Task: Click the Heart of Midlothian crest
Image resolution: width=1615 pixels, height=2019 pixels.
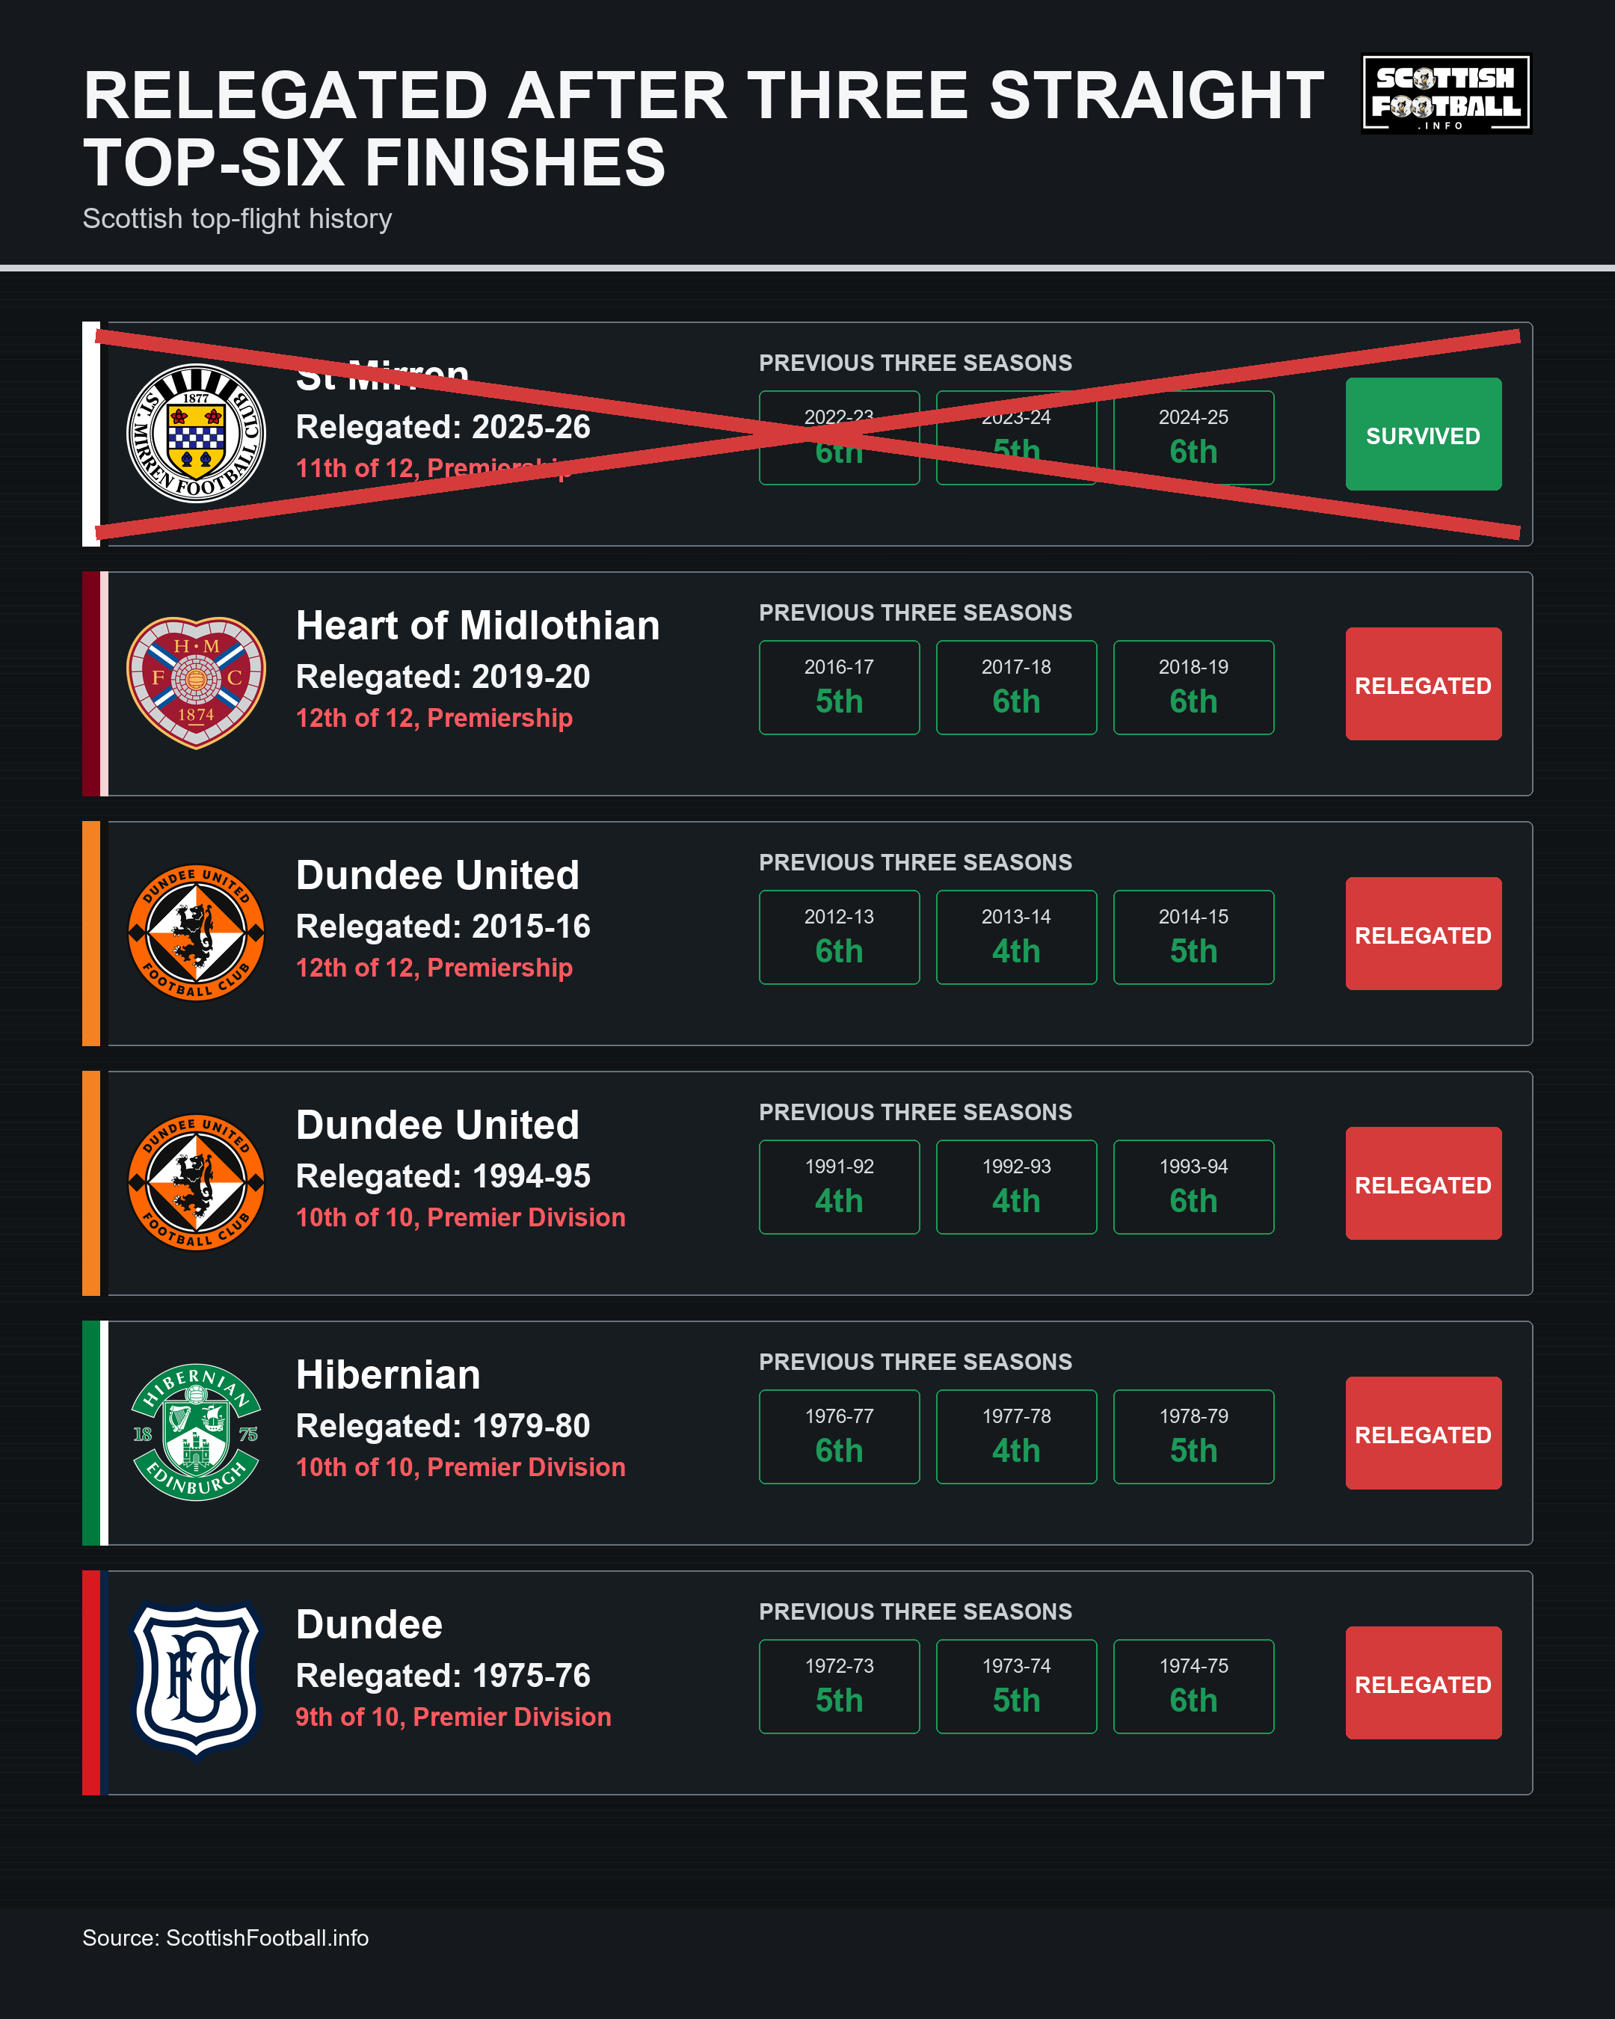Action: pos(196,683)
